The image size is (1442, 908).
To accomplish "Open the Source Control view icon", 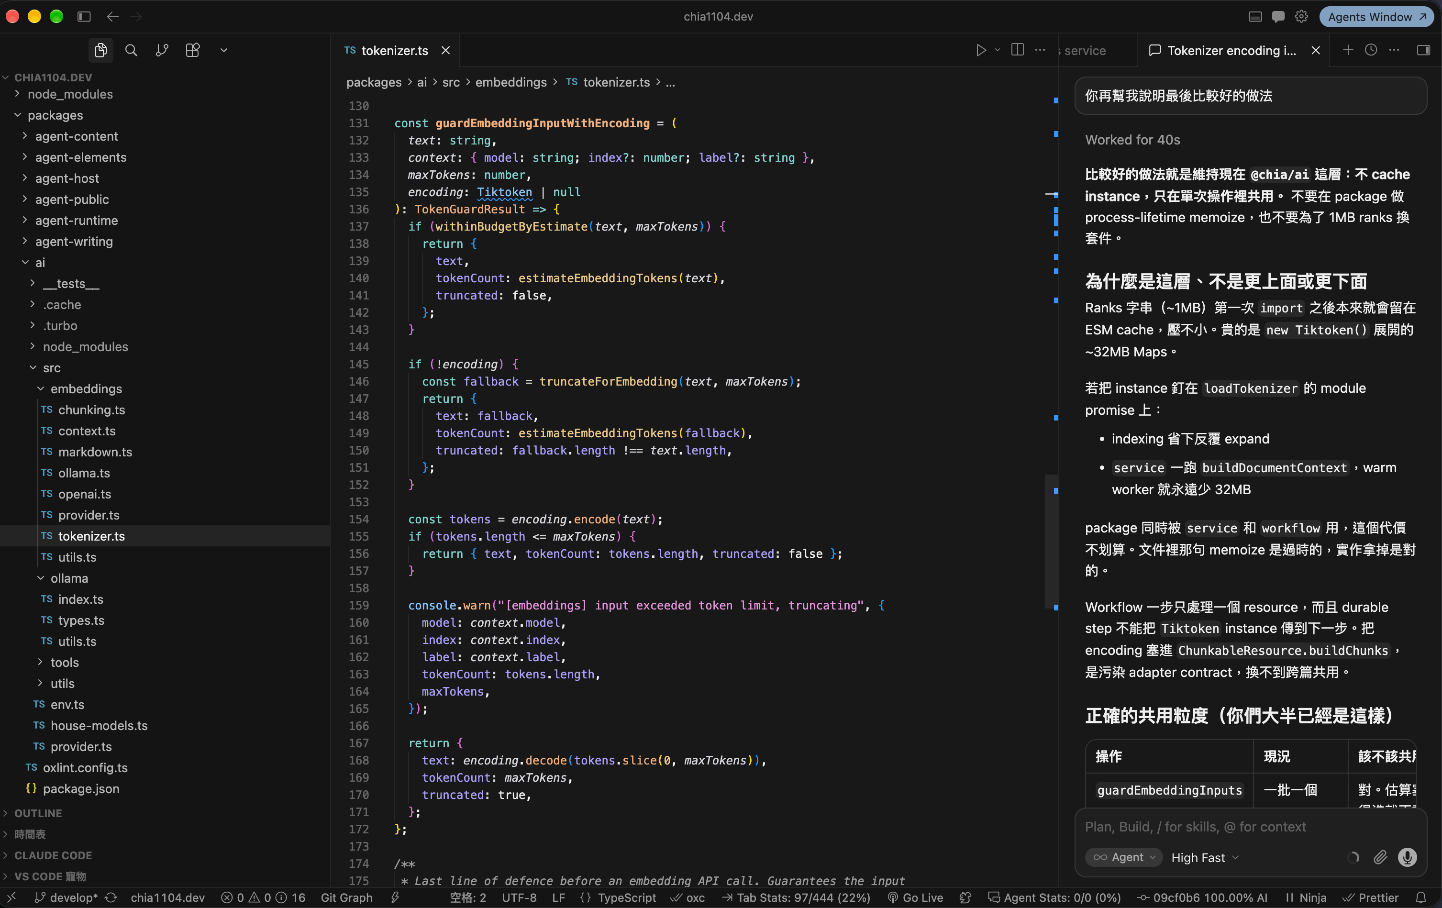I will [x=162, y=50].
